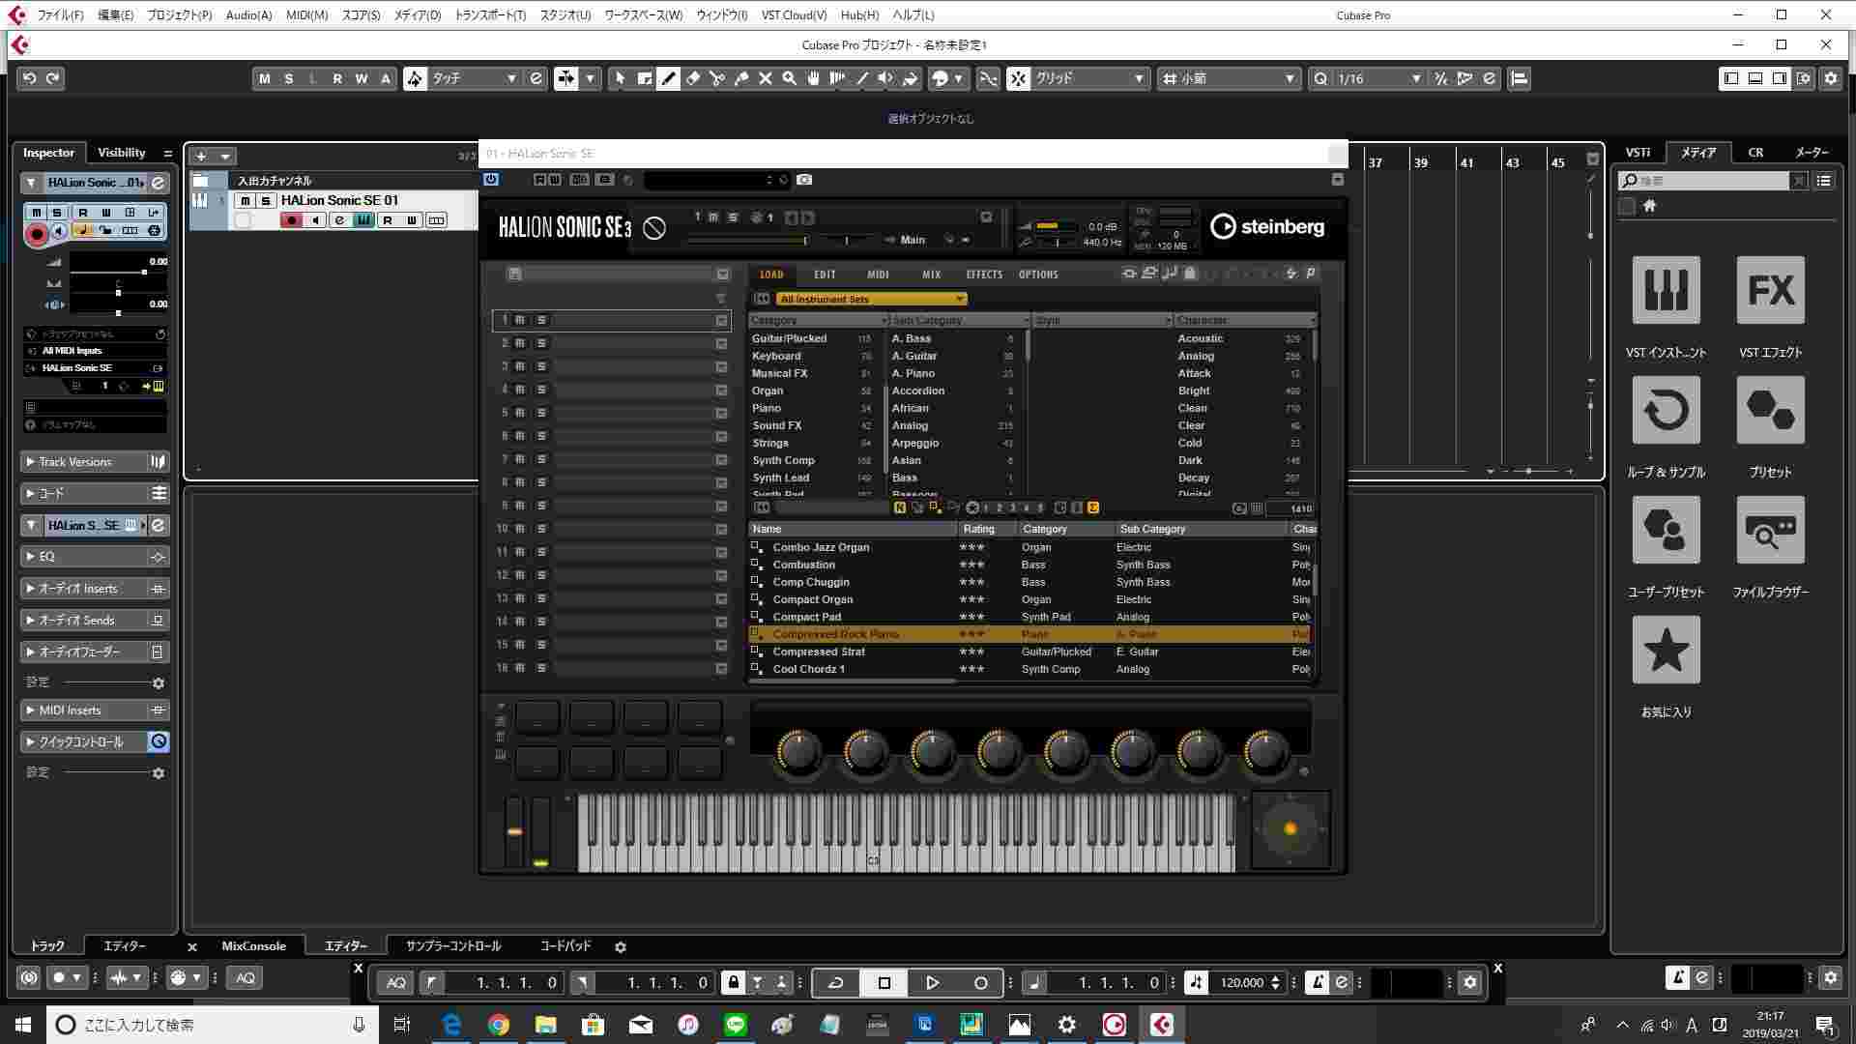The height and width of the screenshot is (1044, 1856).
Task: Switch to the MixConsole lower zone tab
Action: [253, 946]
